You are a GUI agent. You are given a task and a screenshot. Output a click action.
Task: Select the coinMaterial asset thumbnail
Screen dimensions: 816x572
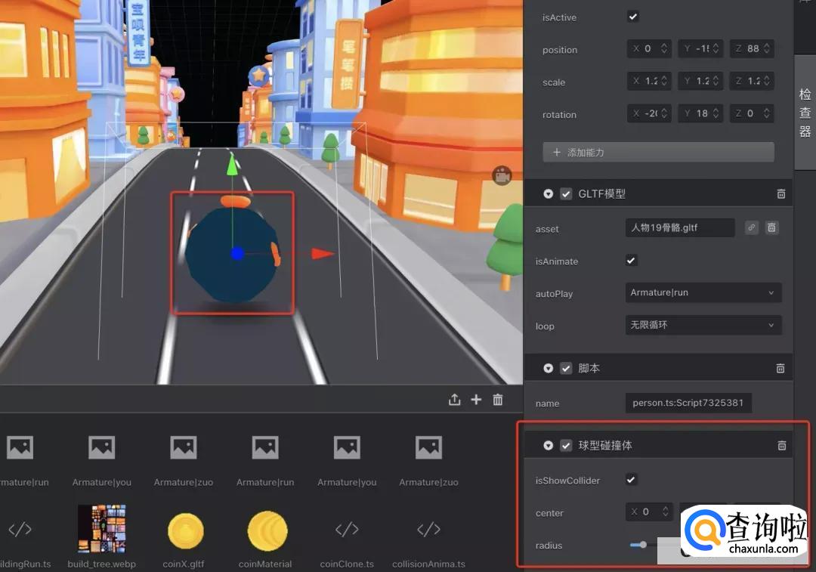(x=267, y=531)
